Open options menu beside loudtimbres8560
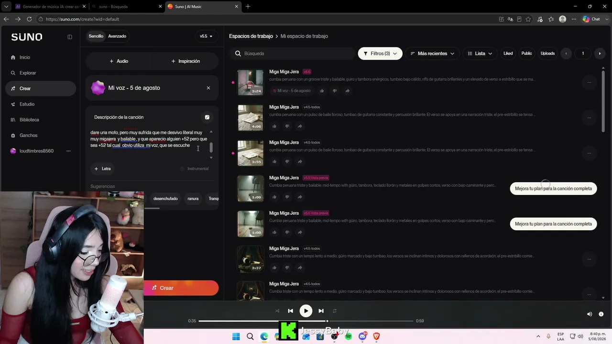The height and width of the screenshot is (344, 612). (x=68, y=151)
